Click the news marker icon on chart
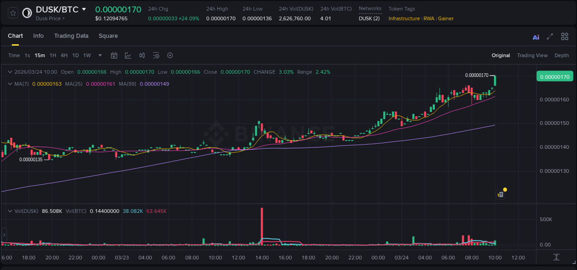577x270 pixels. 500,194
